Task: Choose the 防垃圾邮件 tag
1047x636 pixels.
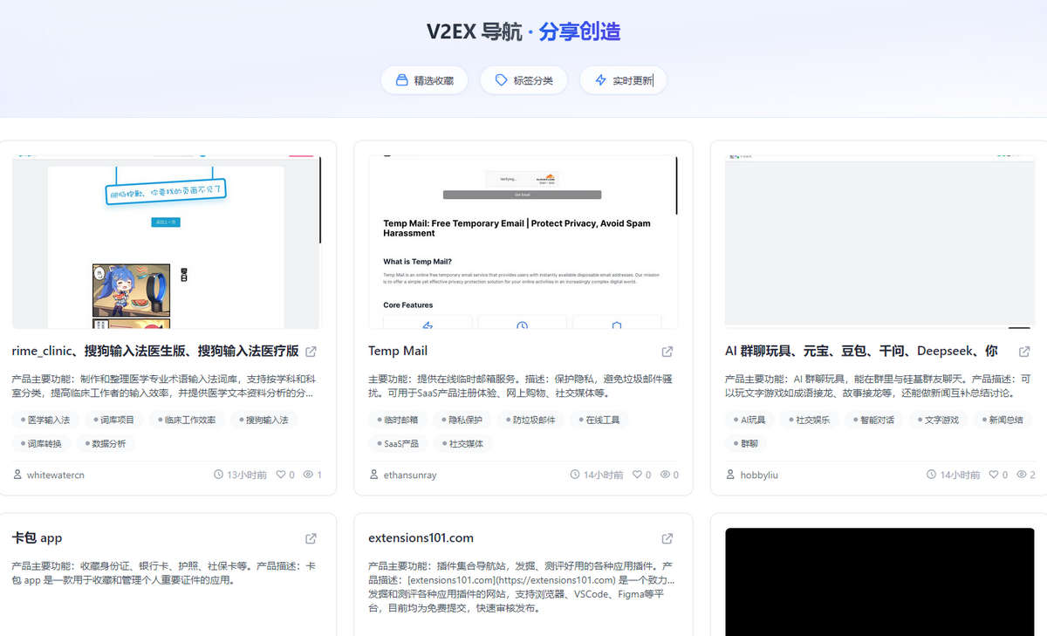Action: (530, 420)
